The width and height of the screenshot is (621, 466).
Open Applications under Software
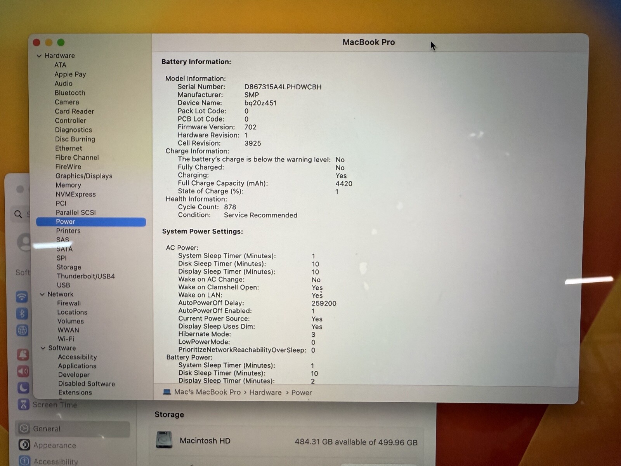77,366
